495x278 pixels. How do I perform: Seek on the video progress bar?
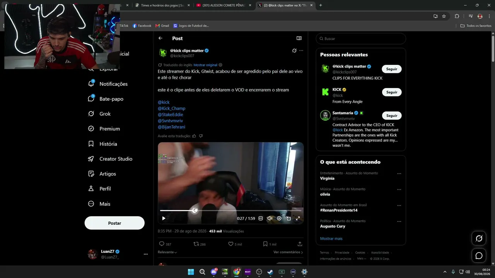230,210
